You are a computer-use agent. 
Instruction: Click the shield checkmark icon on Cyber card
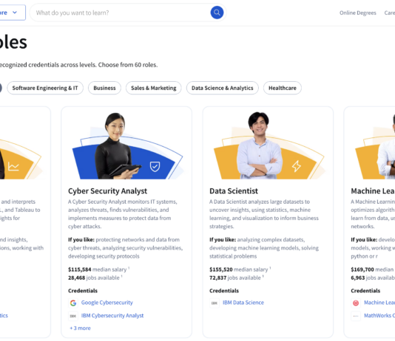pos(155,167)
